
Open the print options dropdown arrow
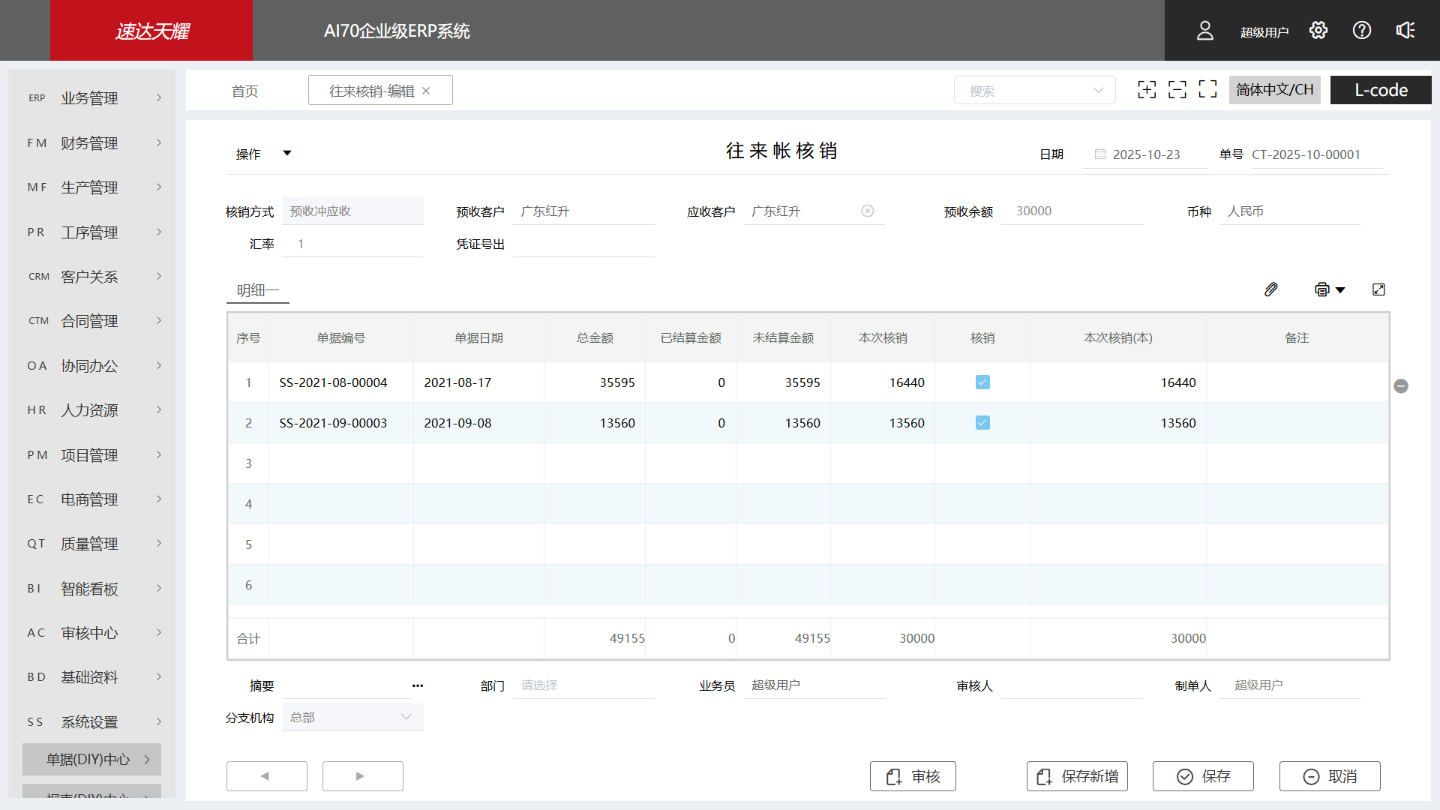pyautogui.click(x=1342, y=289)
